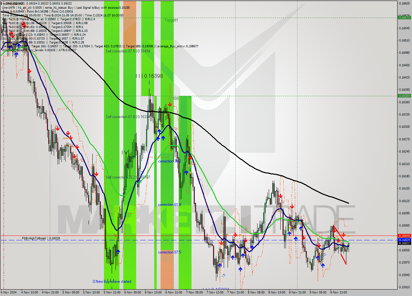Click '5 Nov 13:00' on the time axis
This screenshot has height=296, width=412.
[x=92, y=292]
